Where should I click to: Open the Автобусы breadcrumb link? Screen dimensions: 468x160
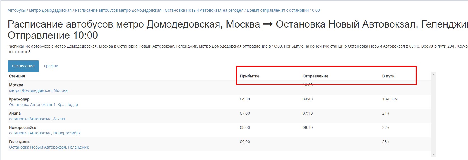[16, 10]
